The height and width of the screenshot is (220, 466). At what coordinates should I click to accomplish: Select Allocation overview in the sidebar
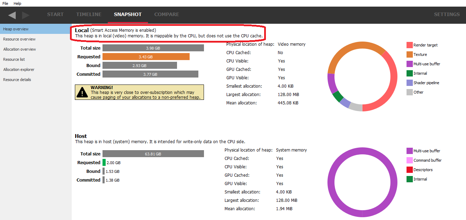(x=20, y=49)
